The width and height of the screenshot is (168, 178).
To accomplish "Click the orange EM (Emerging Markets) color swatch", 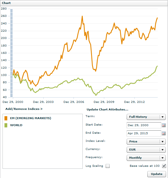I will point(6,118).
